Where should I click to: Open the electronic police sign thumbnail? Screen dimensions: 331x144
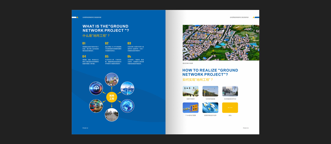point(190,108)
